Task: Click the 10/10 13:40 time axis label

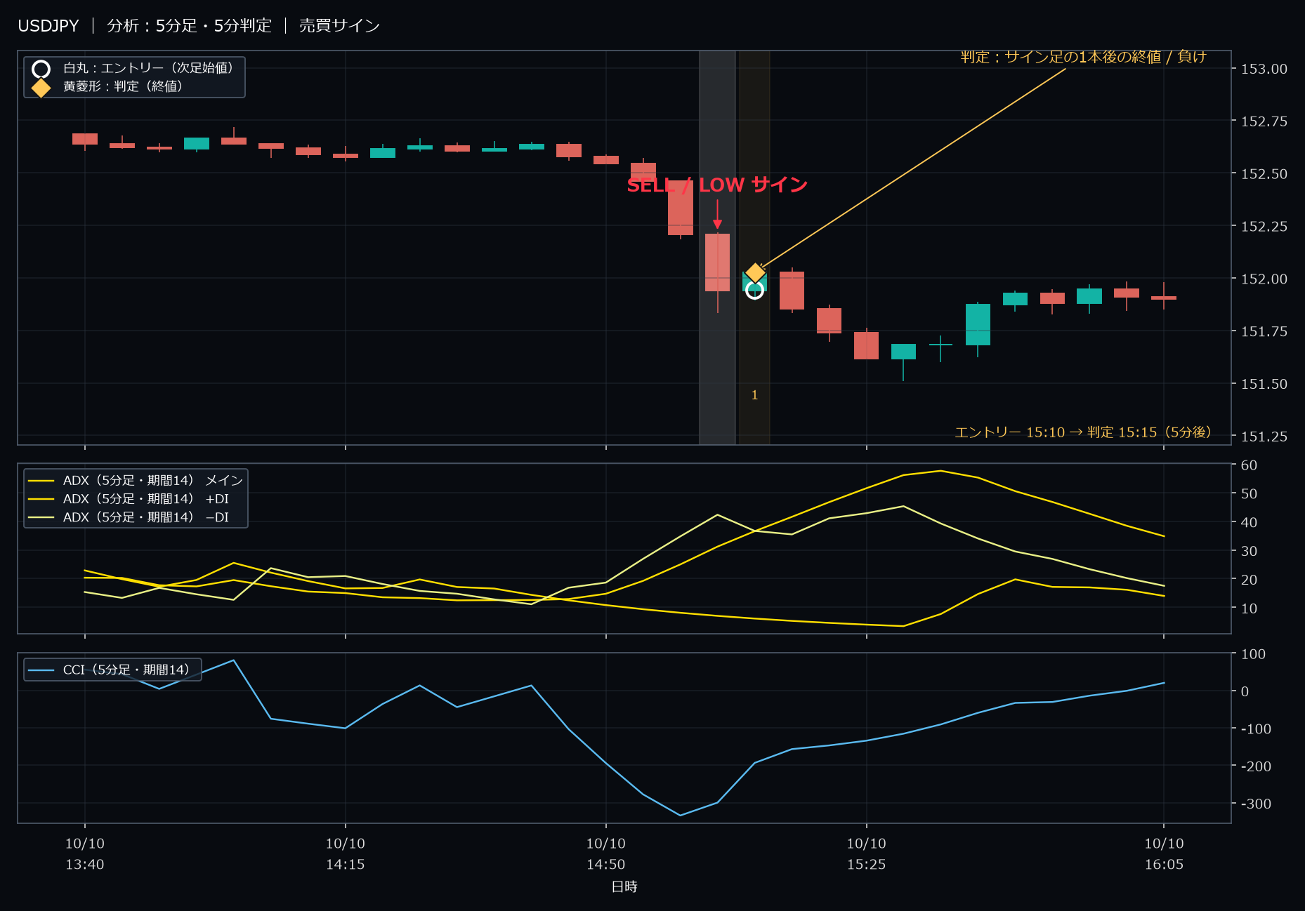Action: pyautogui.click(x=85, y=854)
